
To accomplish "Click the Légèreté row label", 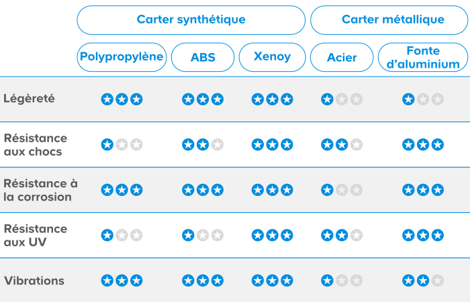I will coord(29,99).
